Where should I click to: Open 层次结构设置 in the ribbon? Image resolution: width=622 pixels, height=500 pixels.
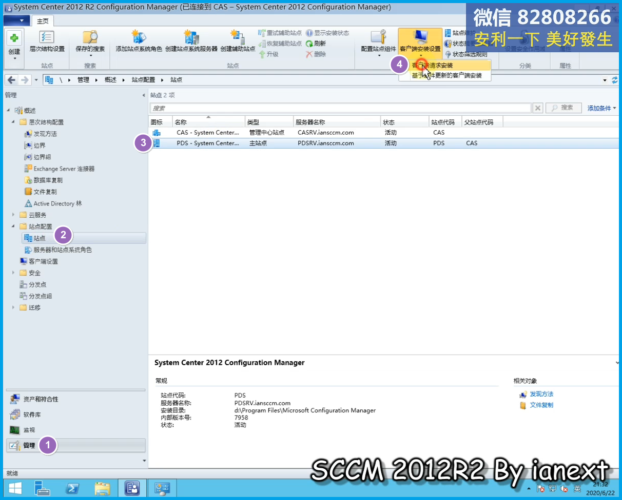click(x=47, y=42)
